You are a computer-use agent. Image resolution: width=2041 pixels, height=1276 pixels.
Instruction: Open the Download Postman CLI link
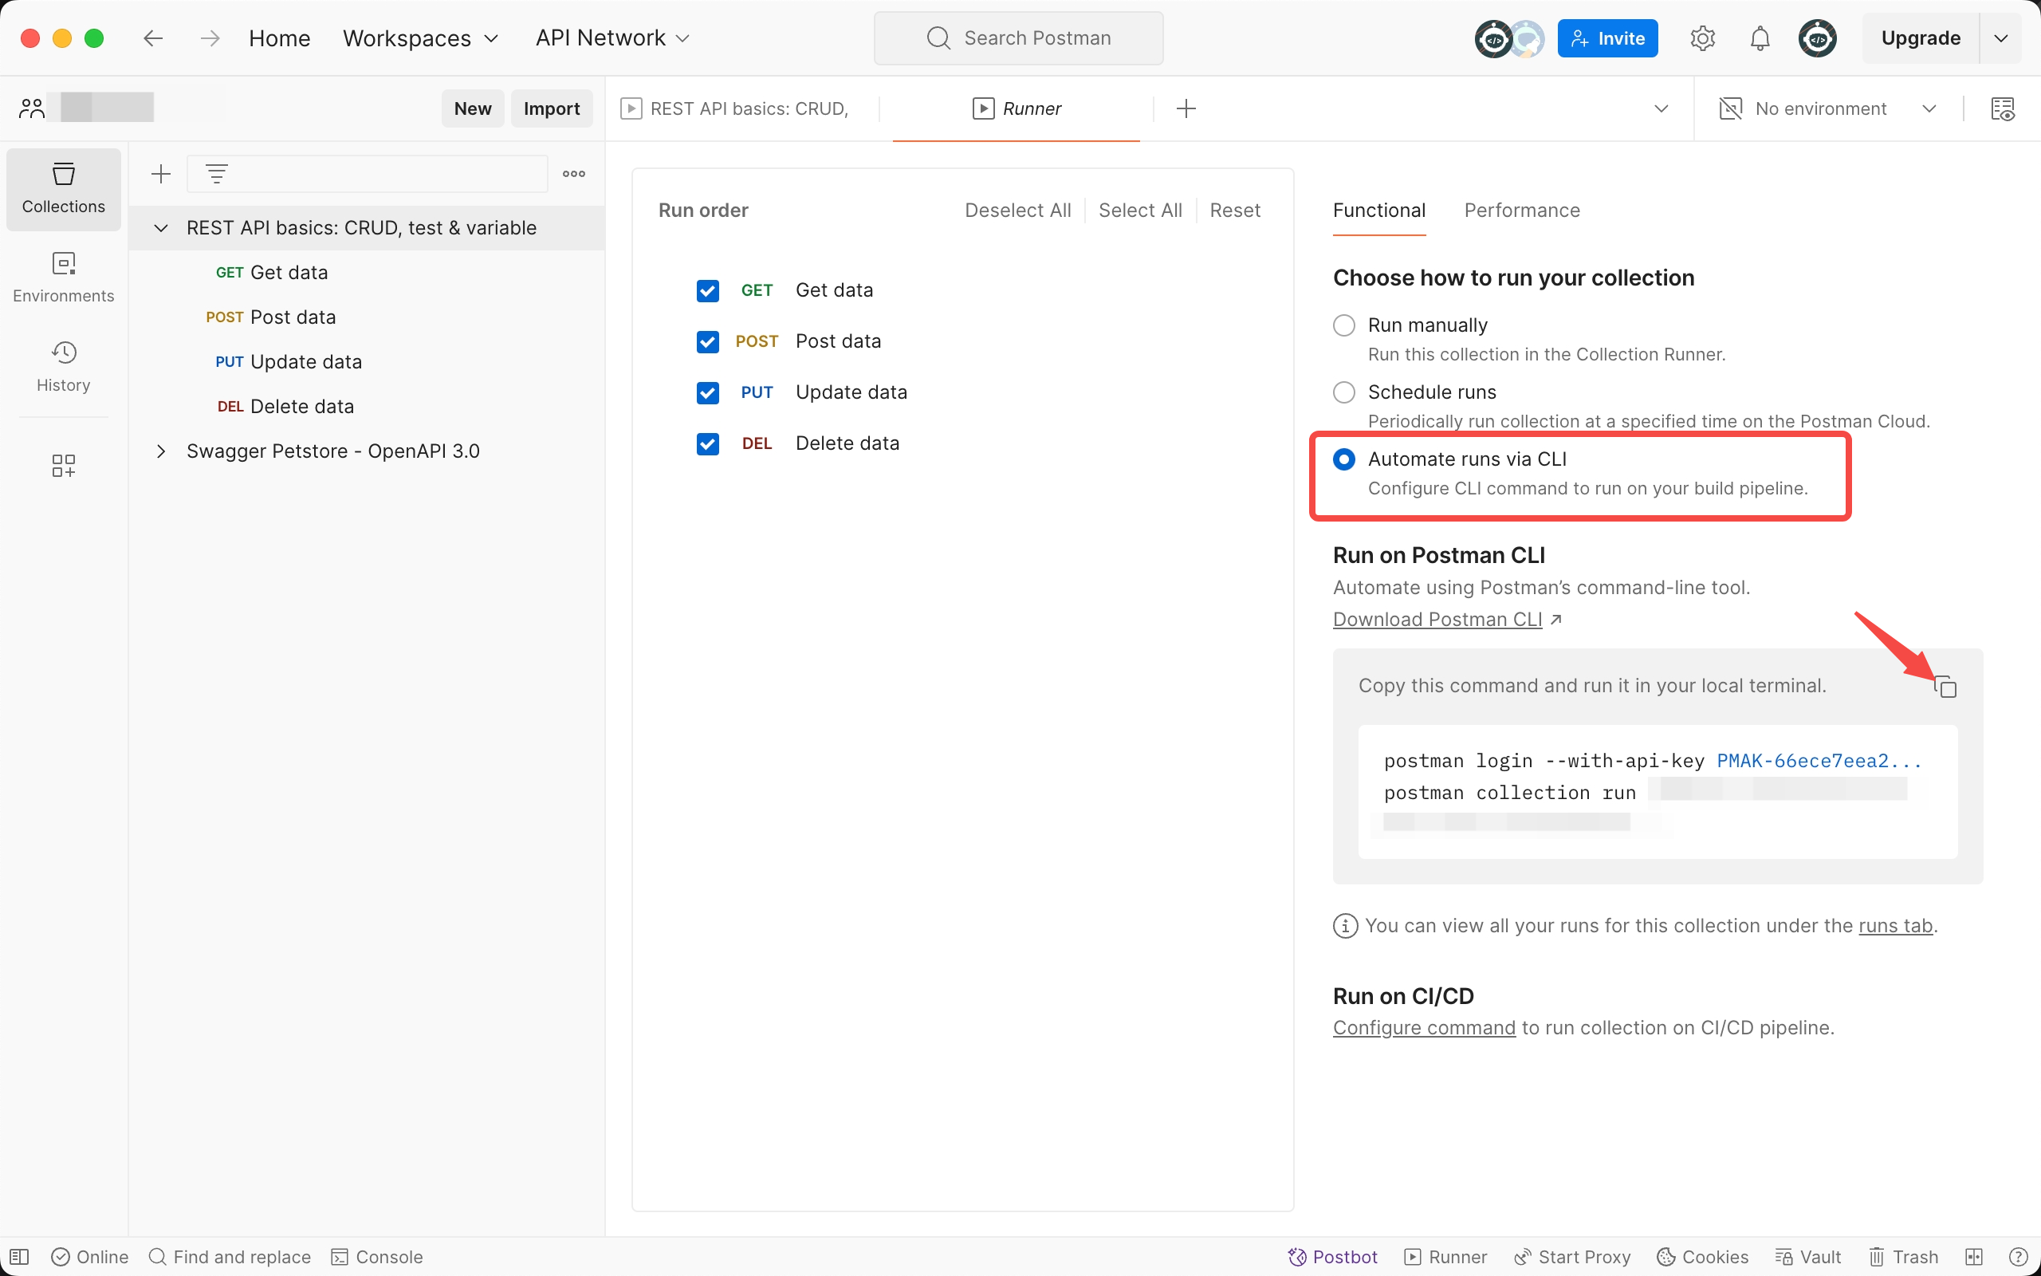(1437, 620)
